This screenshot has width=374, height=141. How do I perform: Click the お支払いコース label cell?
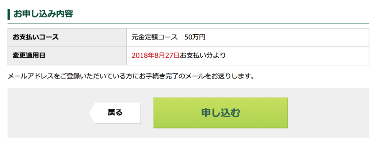[x=67, y=38]
